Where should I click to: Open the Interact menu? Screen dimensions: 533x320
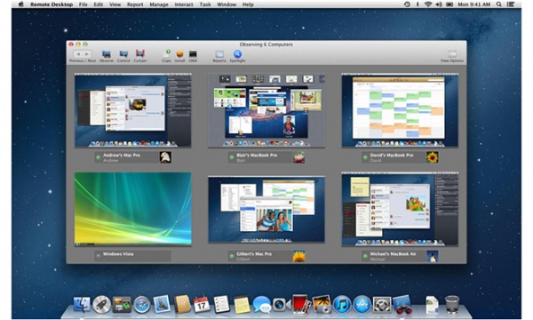click(x=184, y=4)
